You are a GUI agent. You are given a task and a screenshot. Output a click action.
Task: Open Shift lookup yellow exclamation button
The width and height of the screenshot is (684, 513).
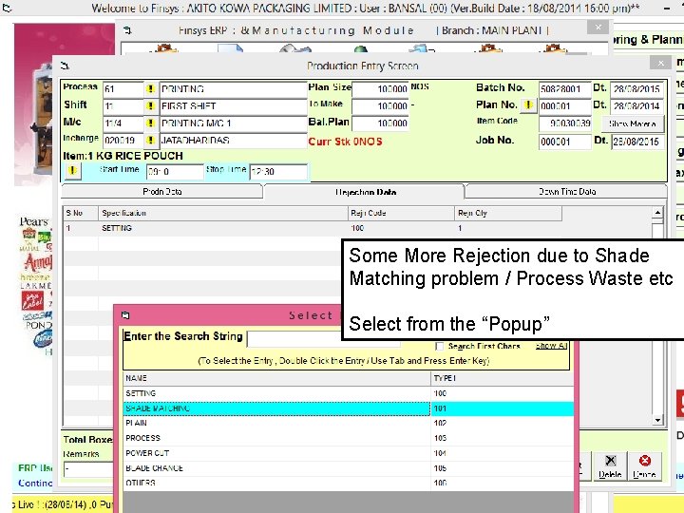point(150,106)
